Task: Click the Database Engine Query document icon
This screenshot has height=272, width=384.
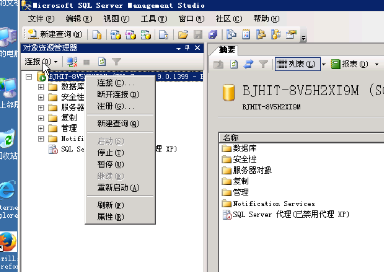Action: tap(97, 34)
